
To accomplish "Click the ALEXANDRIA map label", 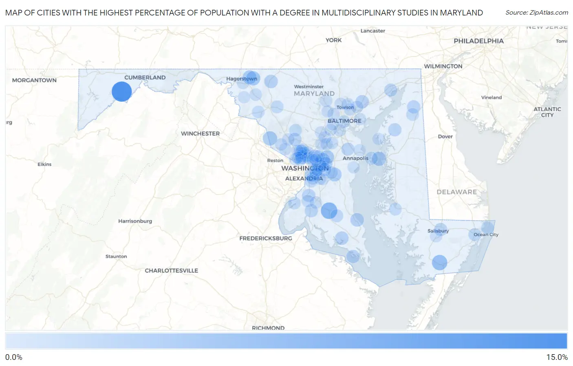I will pos(304,178).
